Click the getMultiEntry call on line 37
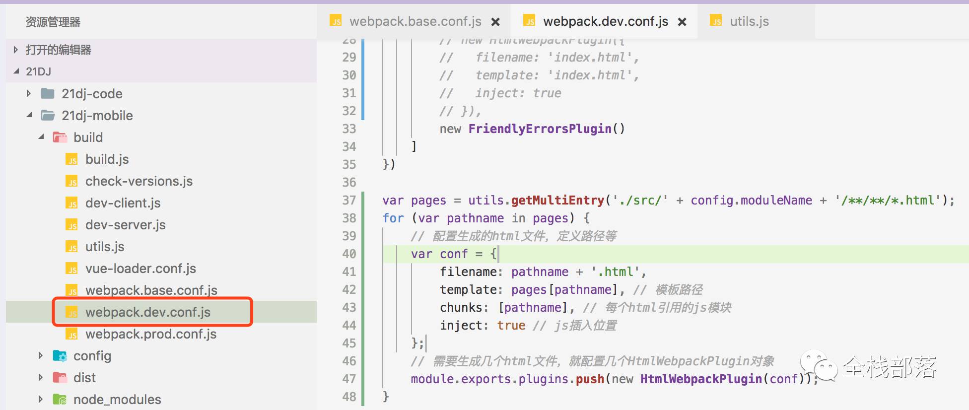The width and height of the screenshot is (969, 410). point(557,200)
